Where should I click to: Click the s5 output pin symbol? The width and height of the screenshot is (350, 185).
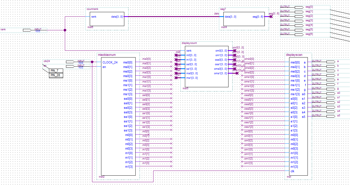[330, 116]
